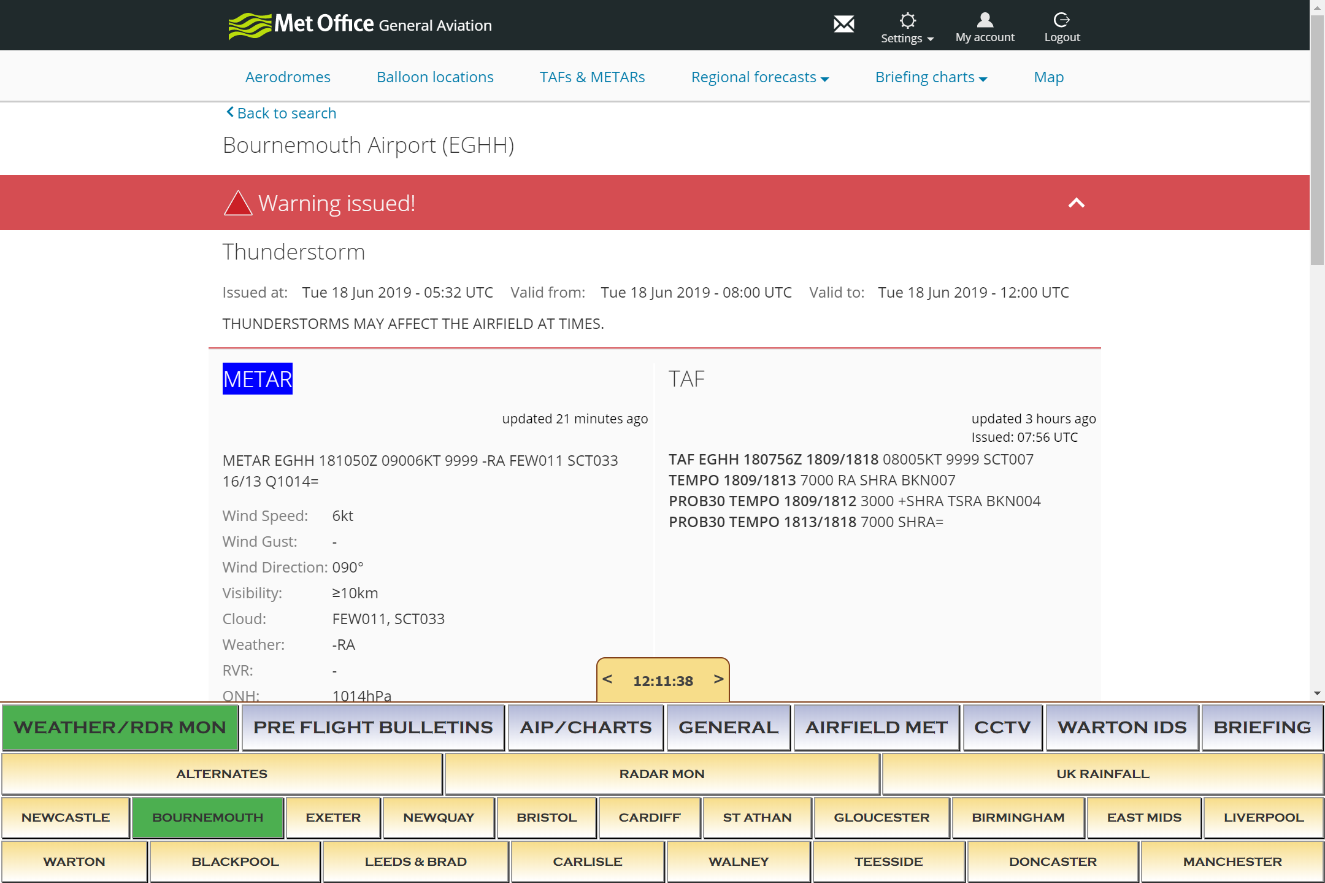Open the RADAR MON section

[662, 774]
